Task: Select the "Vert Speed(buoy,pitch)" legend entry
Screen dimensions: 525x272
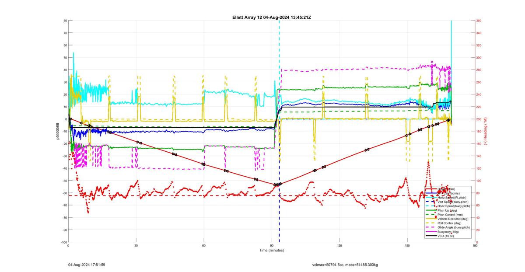Action: coord(453,202)
